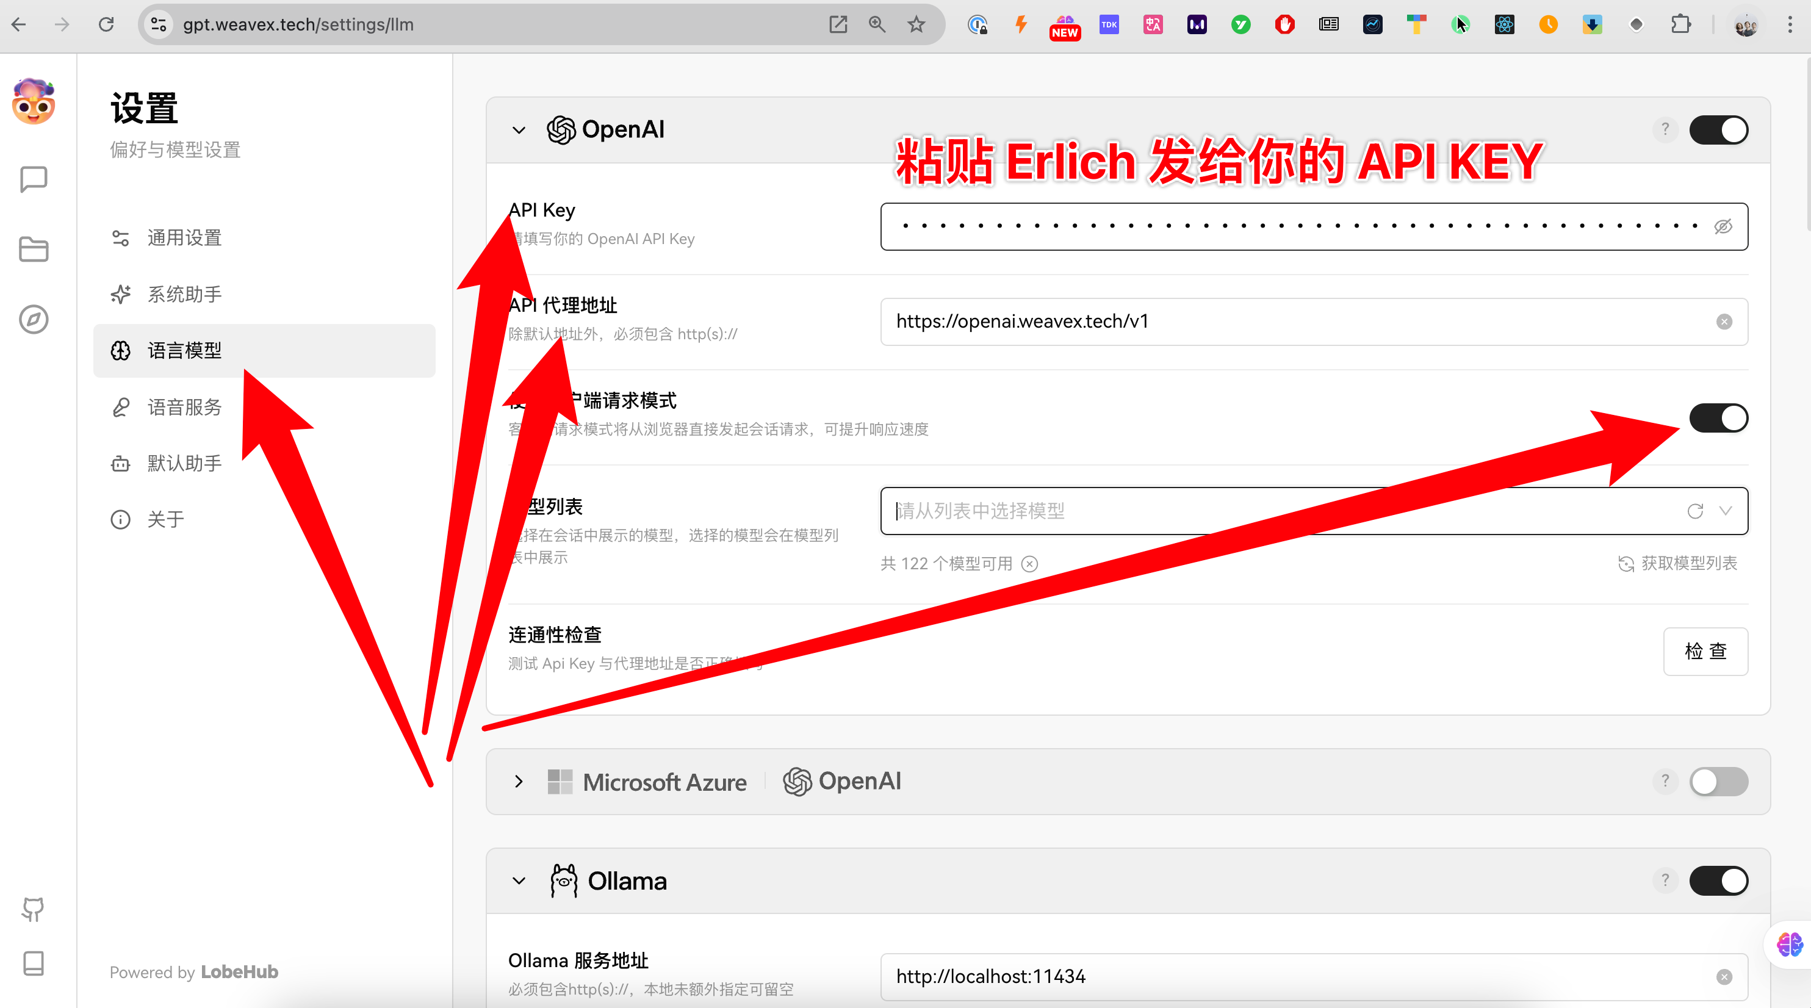The image size is (1811, 1008).
Task: Open the floating brain assistant icon
Action: click(x=1789, y=945)
